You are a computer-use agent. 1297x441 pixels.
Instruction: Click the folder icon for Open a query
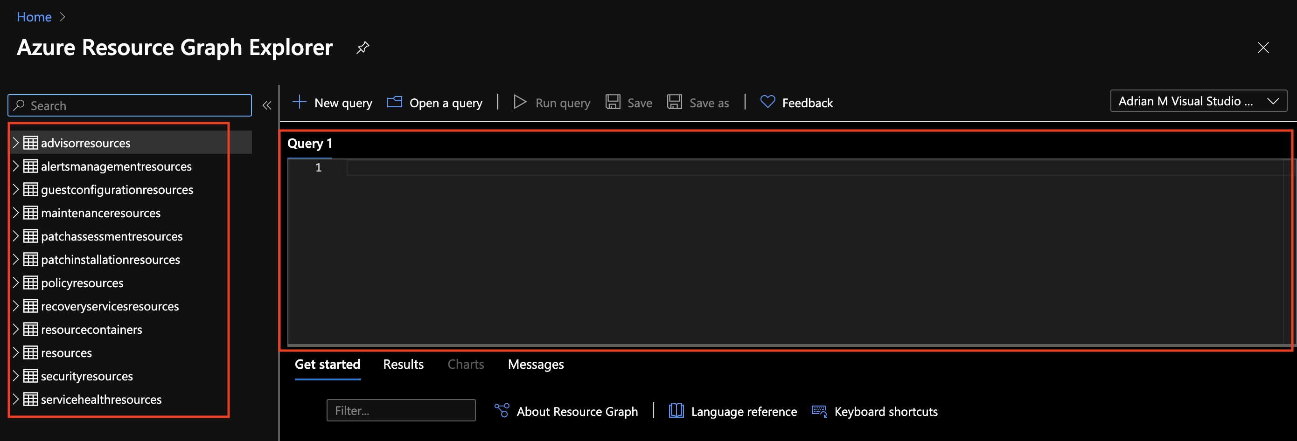point(394,102)
